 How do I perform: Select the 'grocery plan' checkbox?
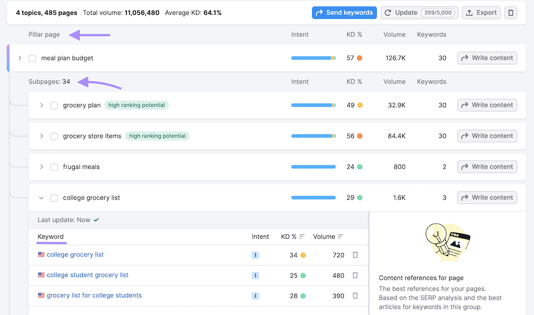(53, 105)
